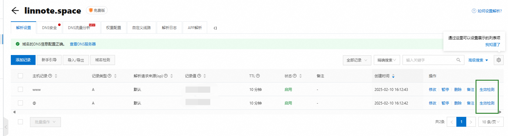This screenshot has height=136, width=508.
Task: Switch to the DNS安全 tab
Action: point(49,28)
